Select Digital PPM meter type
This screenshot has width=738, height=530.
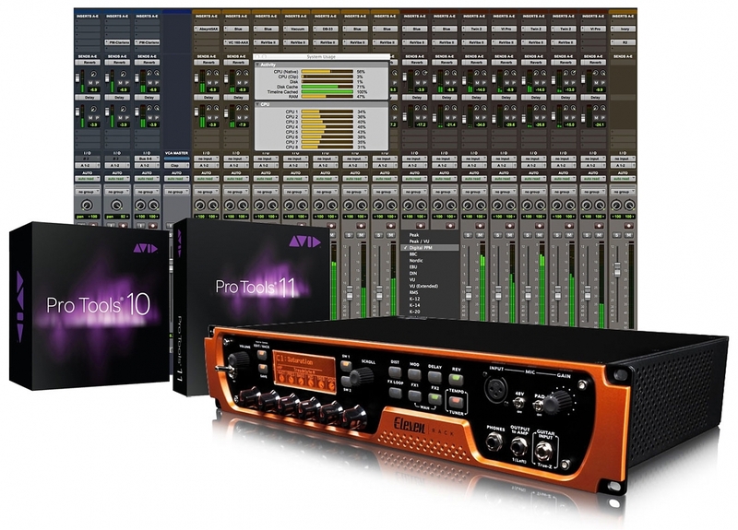429,247
